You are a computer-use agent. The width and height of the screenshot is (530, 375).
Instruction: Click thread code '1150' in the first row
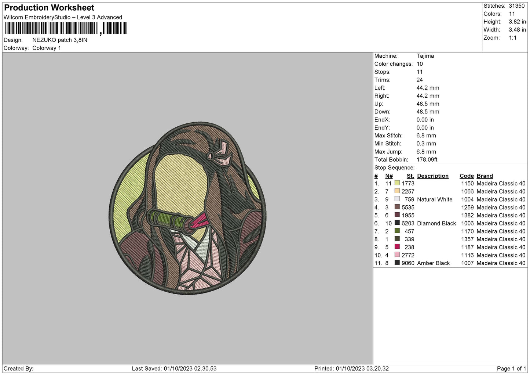(x=467, y=183)
